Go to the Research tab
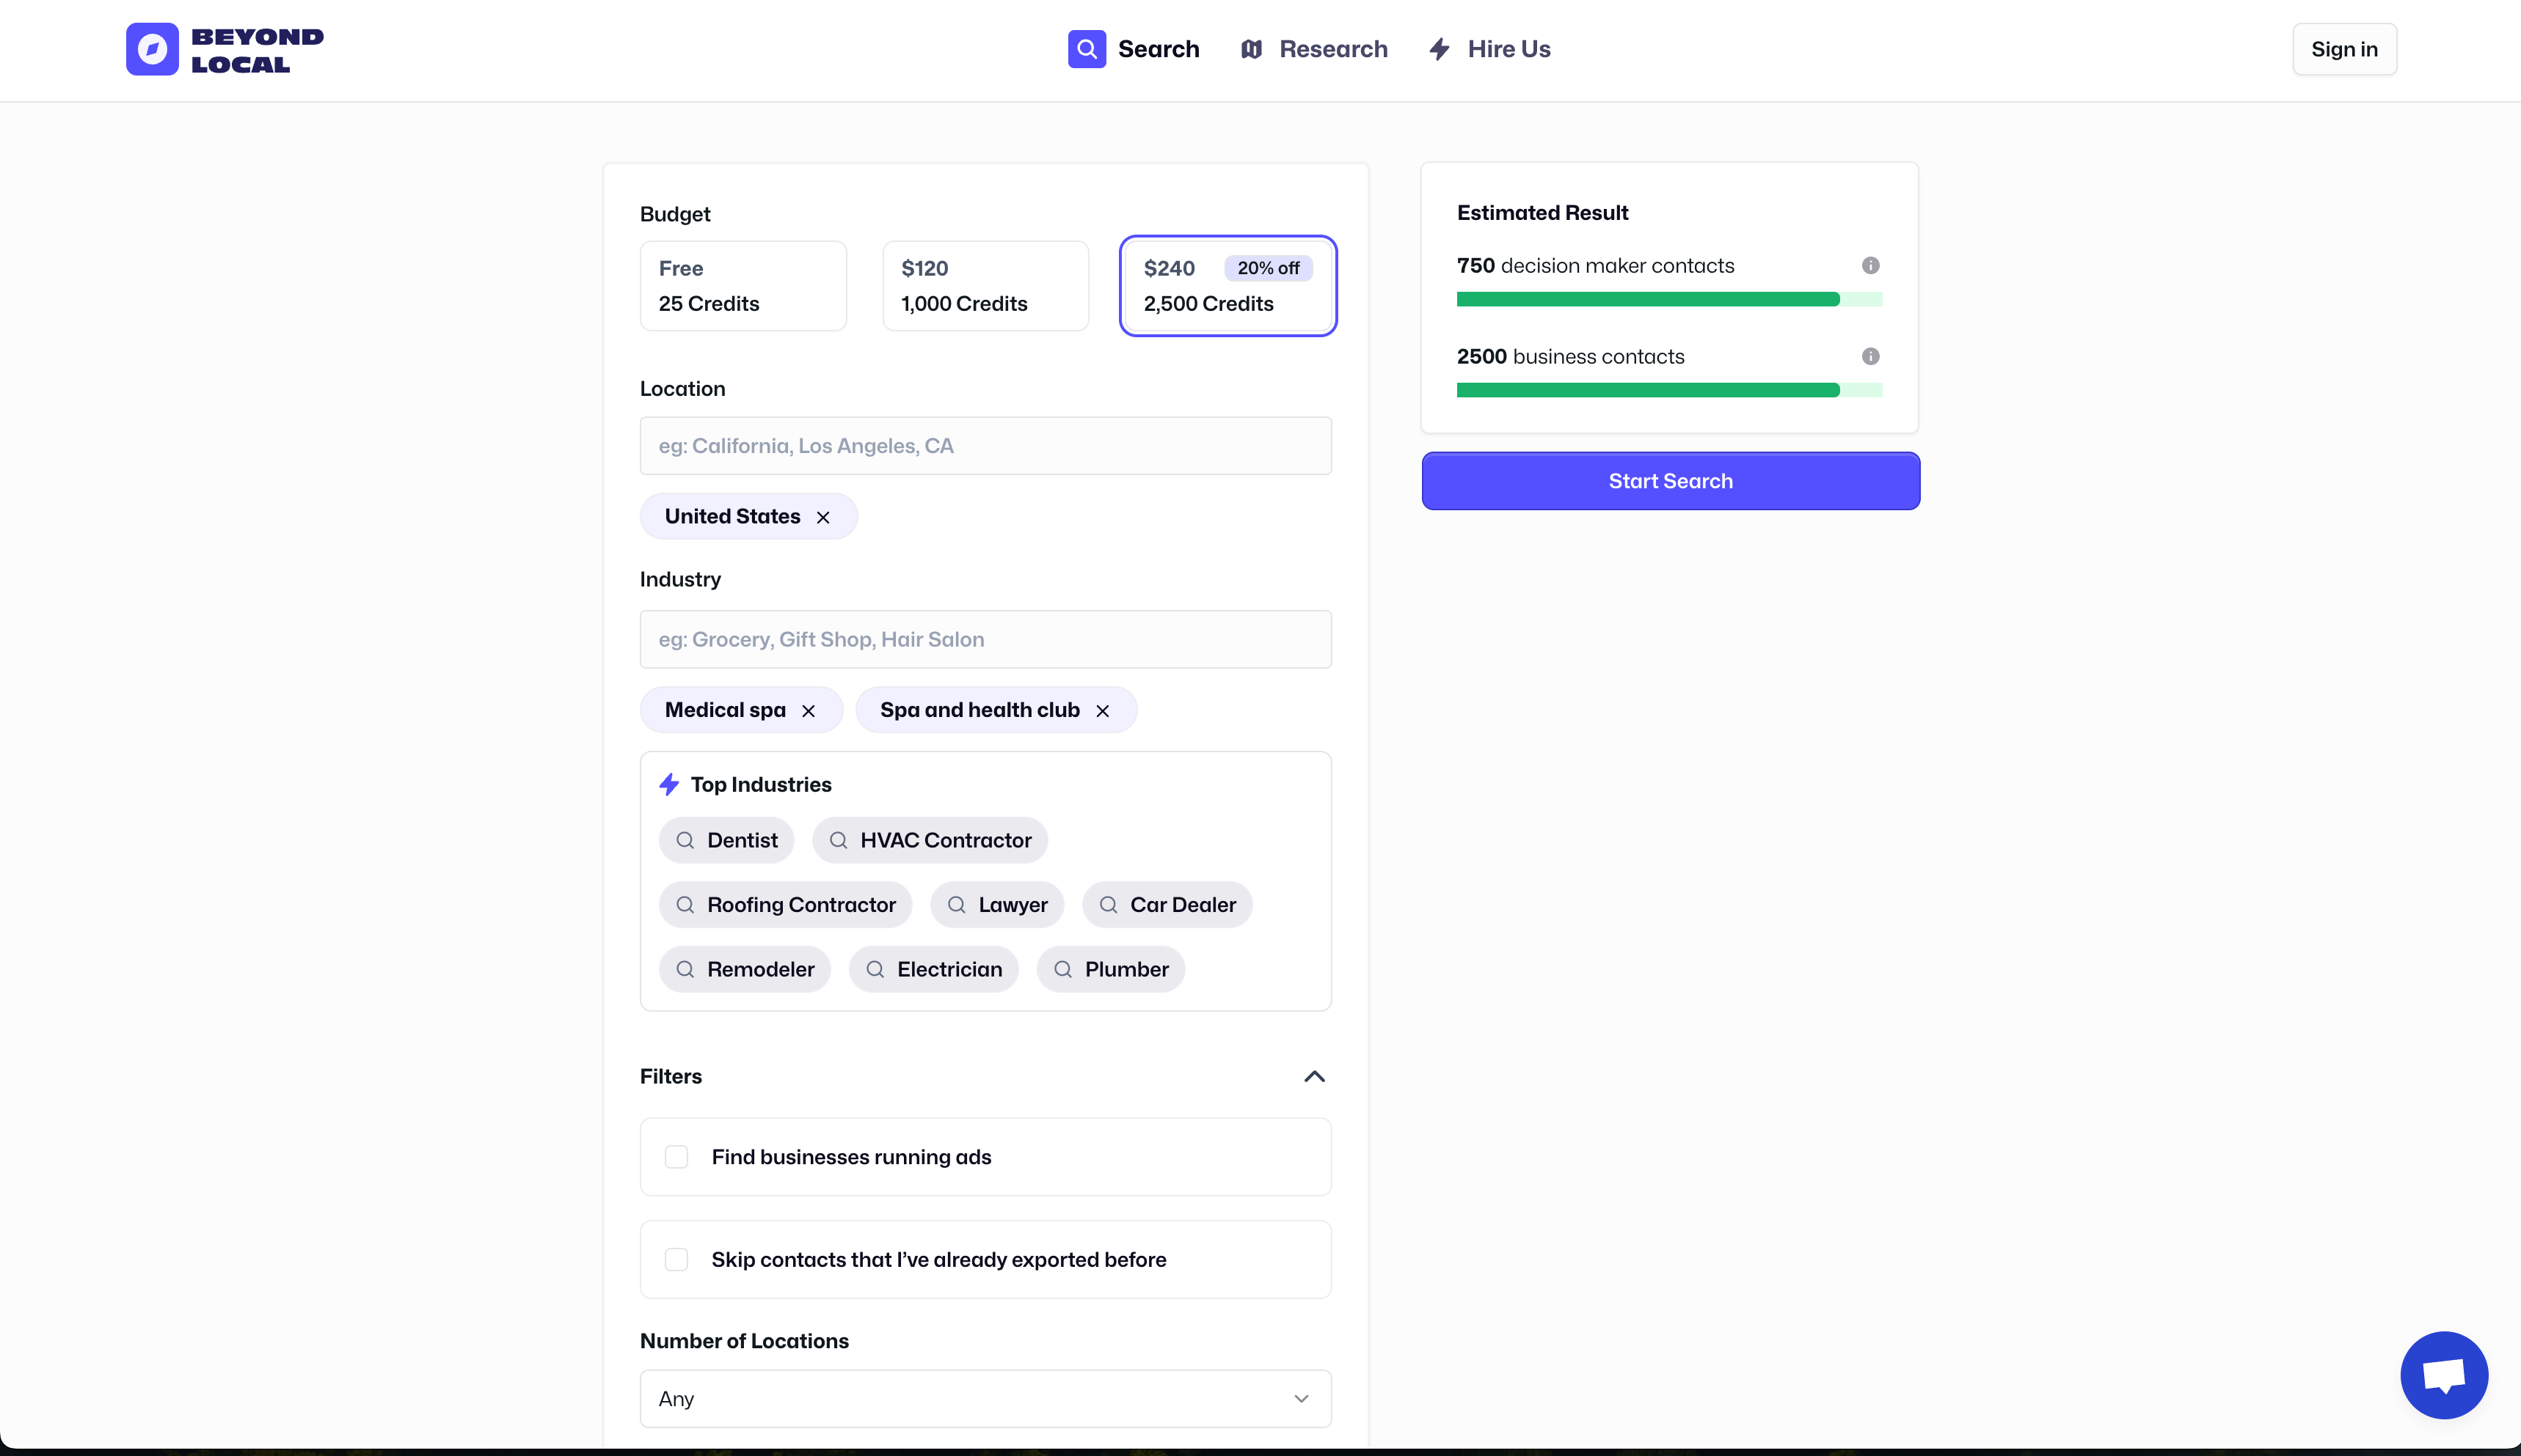This screenshot has width=2521, height=1456. pos(1313,49)
